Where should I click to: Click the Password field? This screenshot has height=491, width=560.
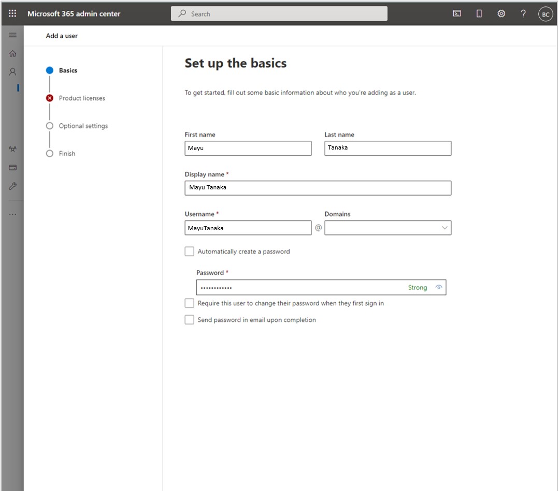point(321,287)
